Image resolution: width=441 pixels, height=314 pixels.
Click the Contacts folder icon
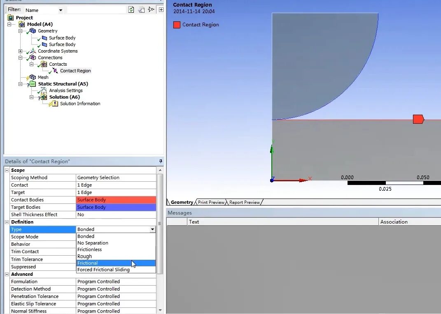44,64
